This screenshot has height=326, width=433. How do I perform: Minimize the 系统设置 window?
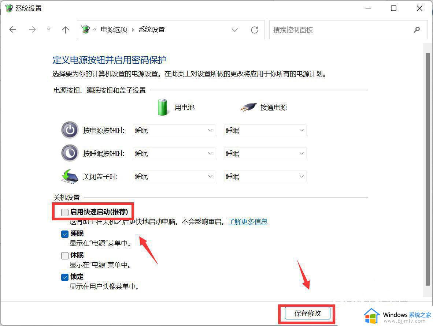click(x=368, y=8)
